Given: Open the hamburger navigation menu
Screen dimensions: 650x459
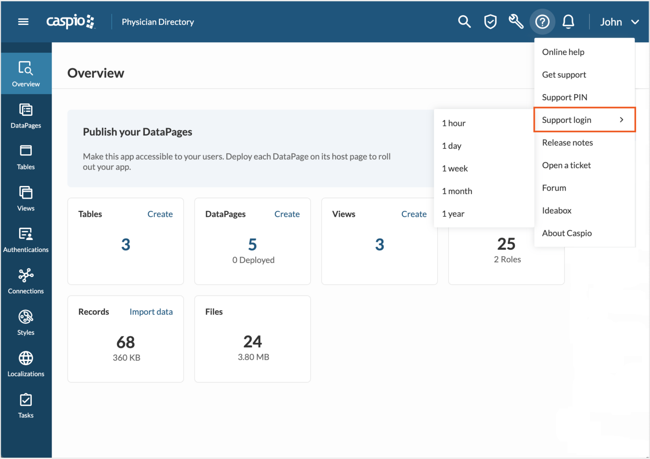Looking at the screenshot, I should [x=23, y=22].
